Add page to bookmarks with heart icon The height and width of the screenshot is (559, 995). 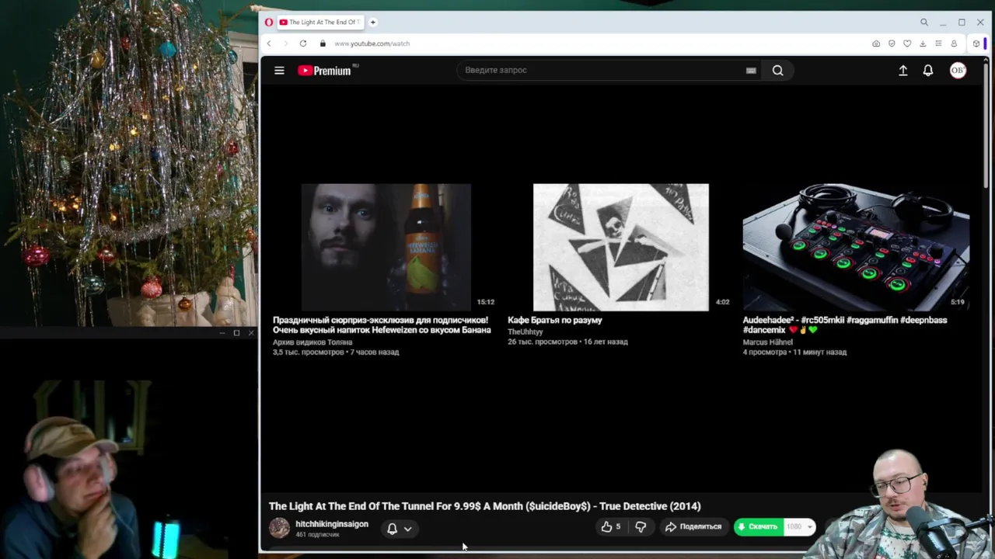(907, 43)
